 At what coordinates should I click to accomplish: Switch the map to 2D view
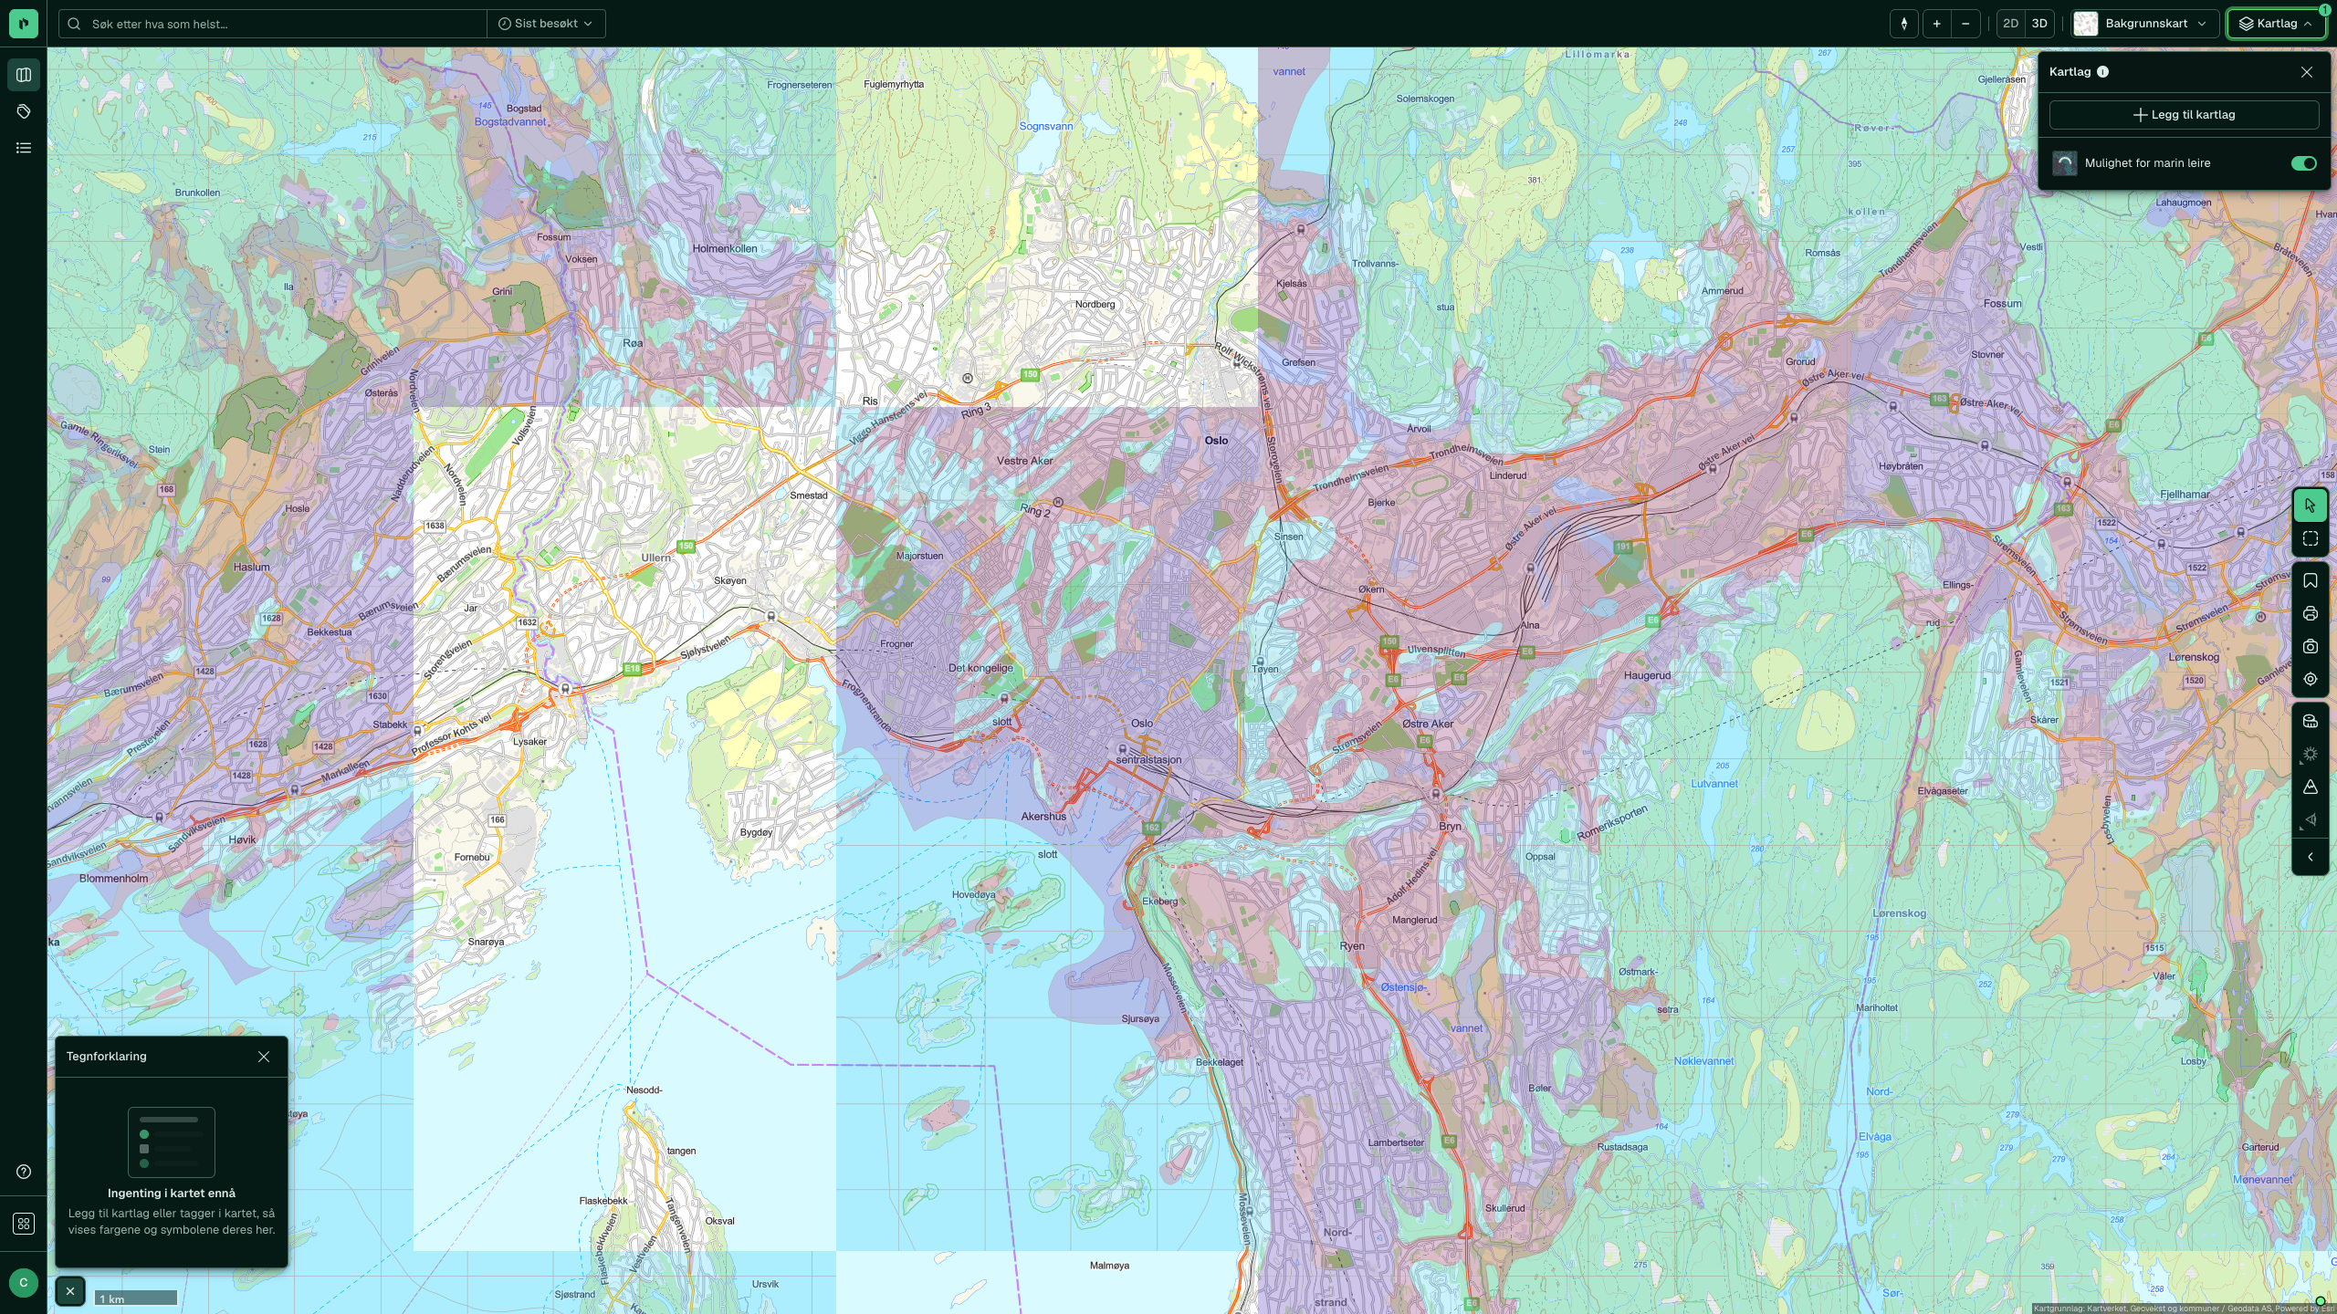[x=2010, y=24]
